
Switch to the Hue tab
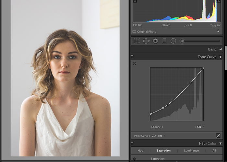coord(140,151)
